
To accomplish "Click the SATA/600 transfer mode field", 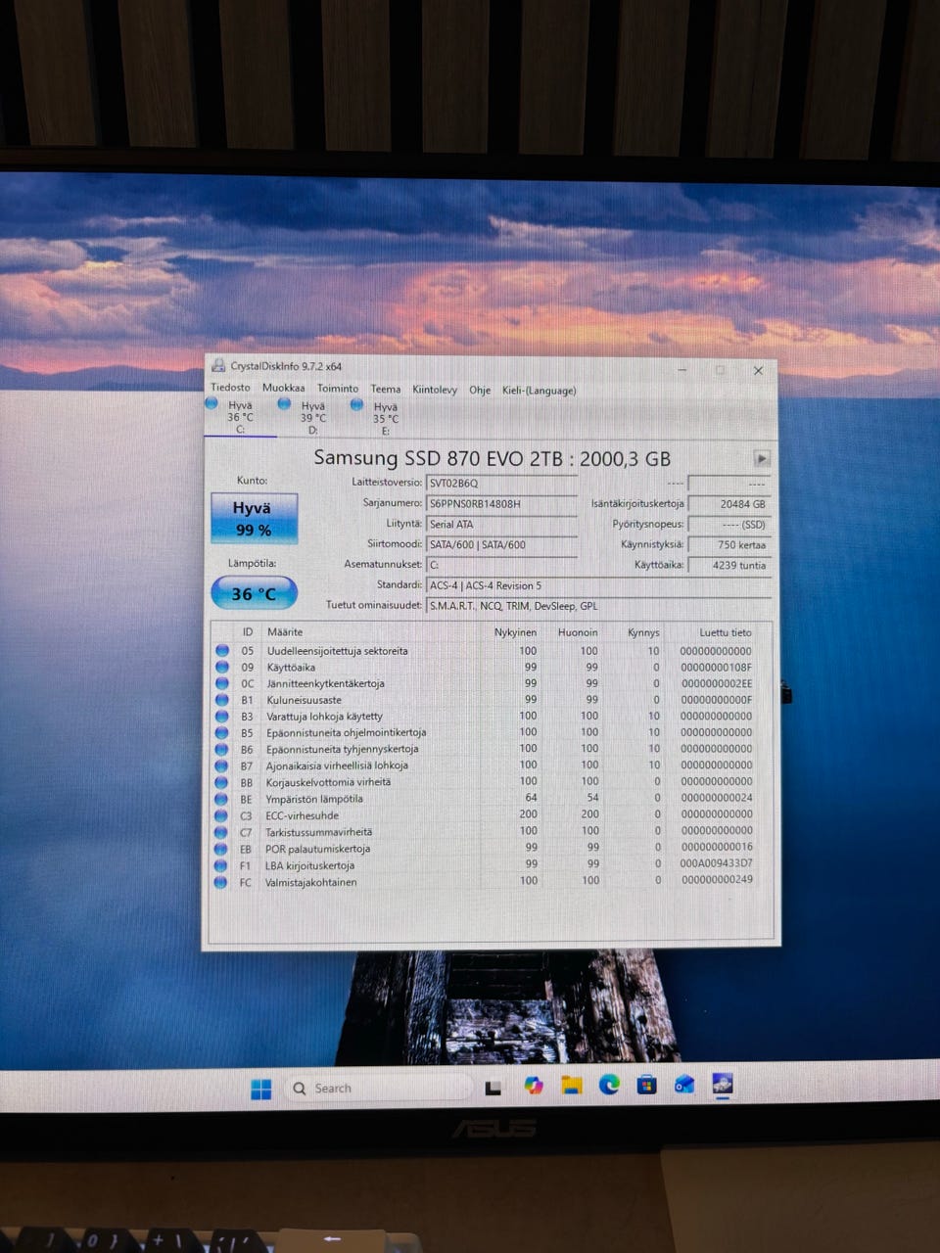I will tap(501, 544).
